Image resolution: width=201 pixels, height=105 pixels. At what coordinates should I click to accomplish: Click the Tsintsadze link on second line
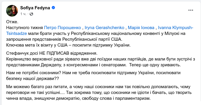tap(16, 33)
